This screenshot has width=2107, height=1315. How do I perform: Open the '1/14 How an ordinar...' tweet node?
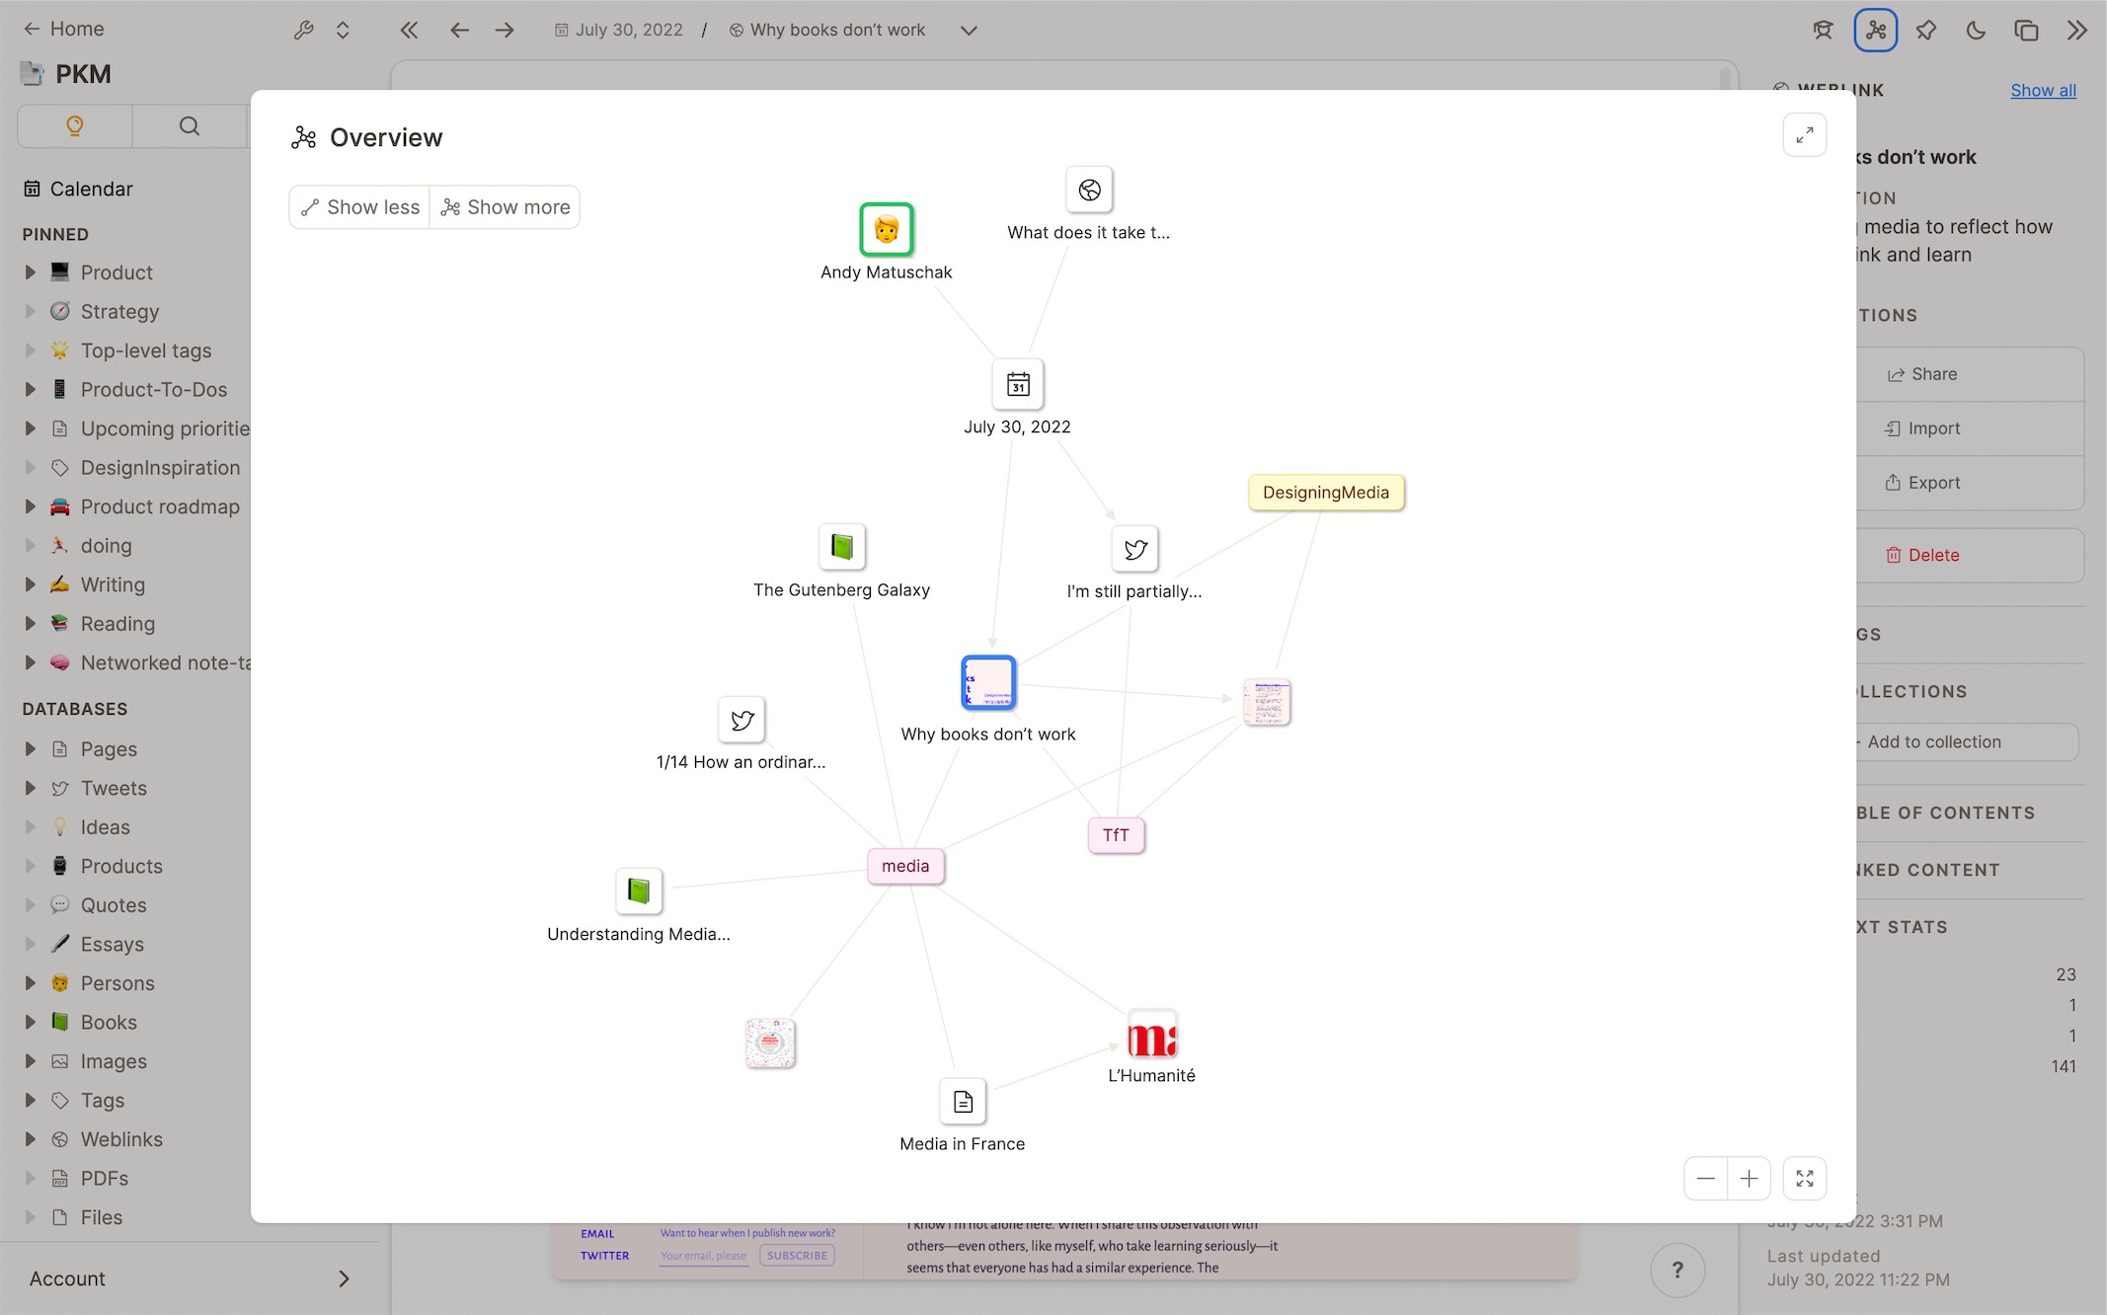coord(741,720)
